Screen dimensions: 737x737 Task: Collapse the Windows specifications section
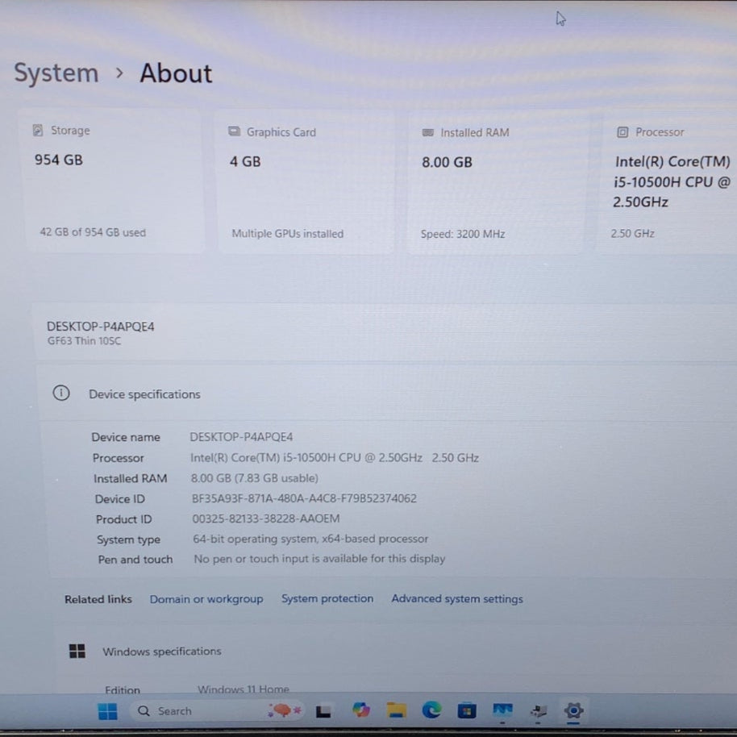[x=395, y=652]
